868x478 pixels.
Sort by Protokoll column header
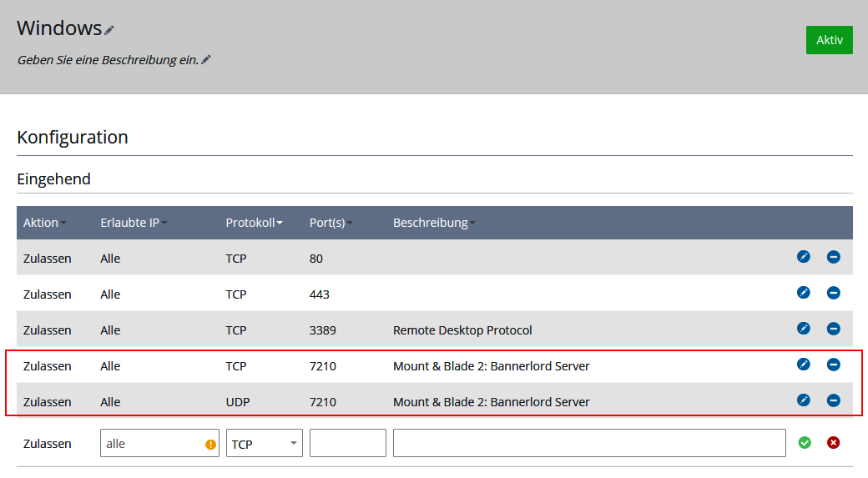[254, 223]
